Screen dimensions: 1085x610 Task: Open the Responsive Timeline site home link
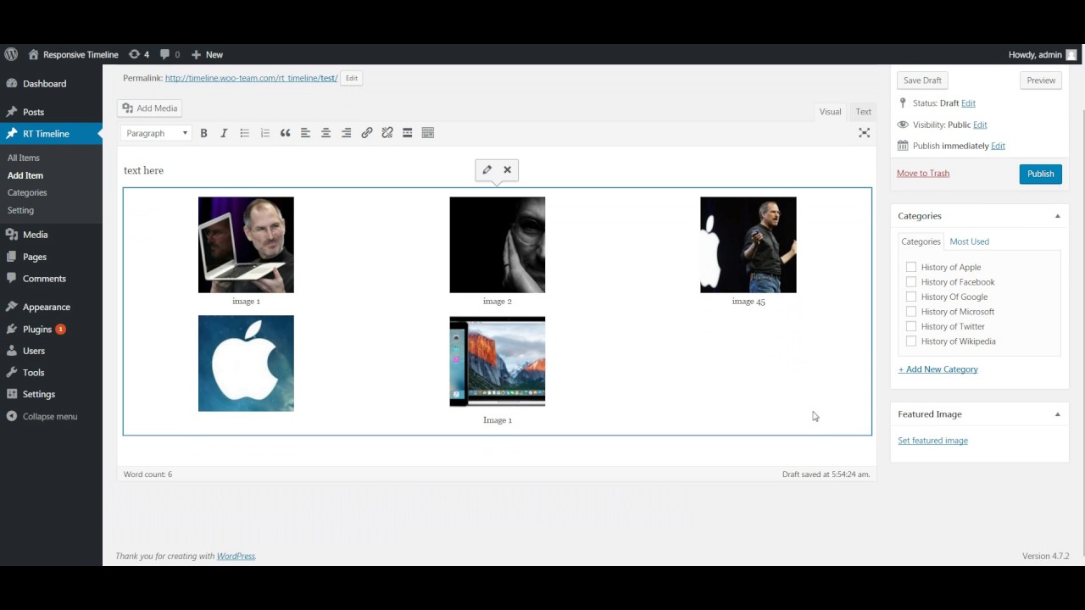click(73, 54)
